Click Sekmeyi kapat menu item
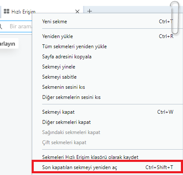 point(108,112)
